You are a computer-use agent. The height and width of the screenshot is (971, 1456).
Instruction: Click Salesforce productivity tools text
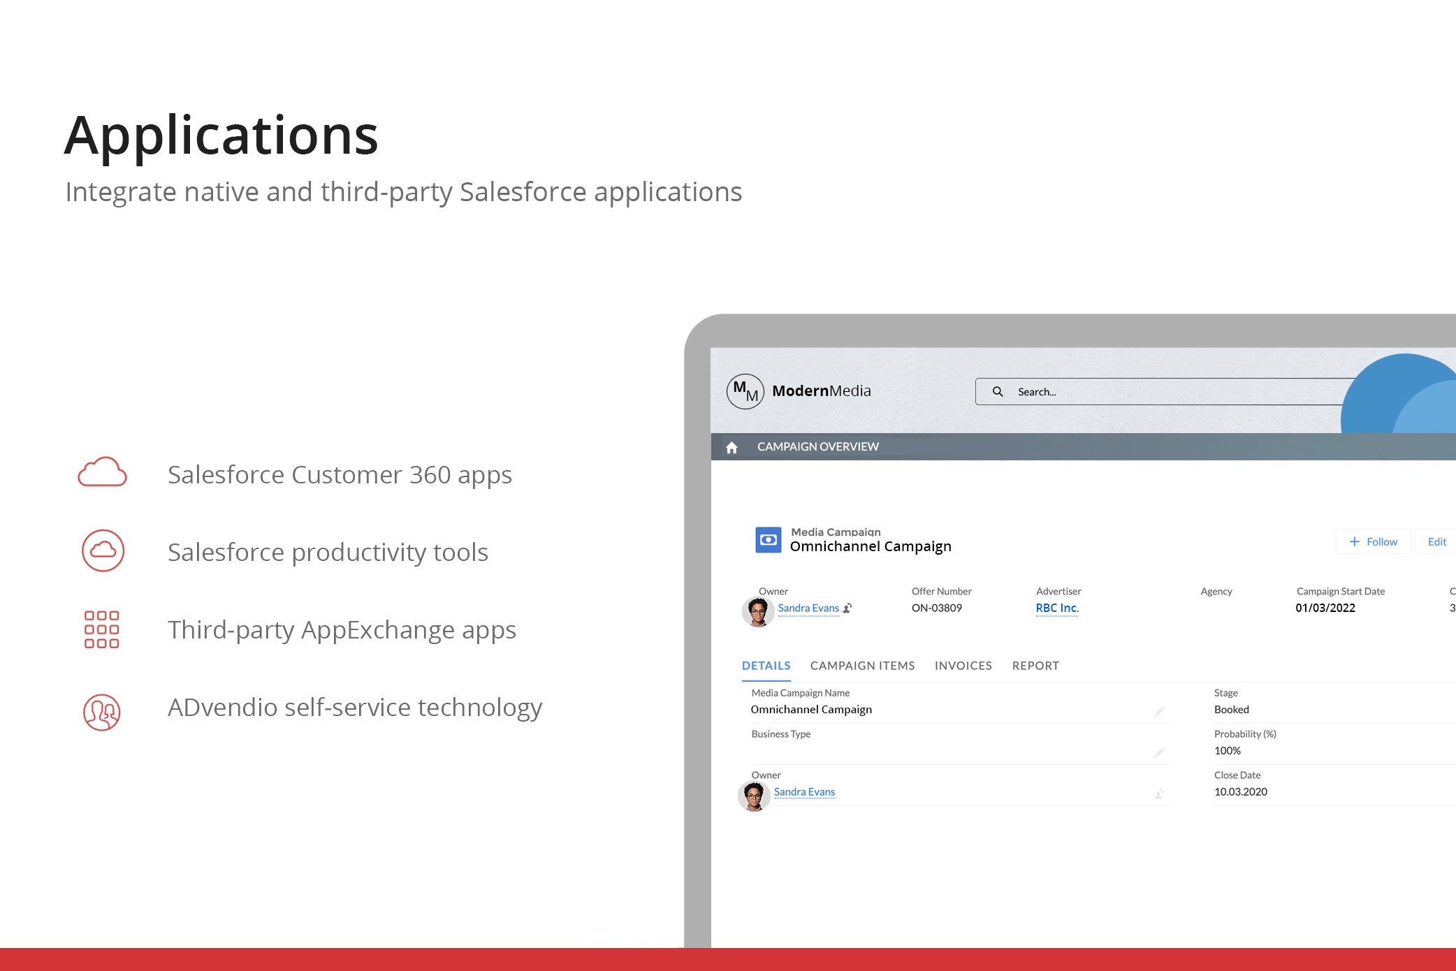(x=328, y=553)
